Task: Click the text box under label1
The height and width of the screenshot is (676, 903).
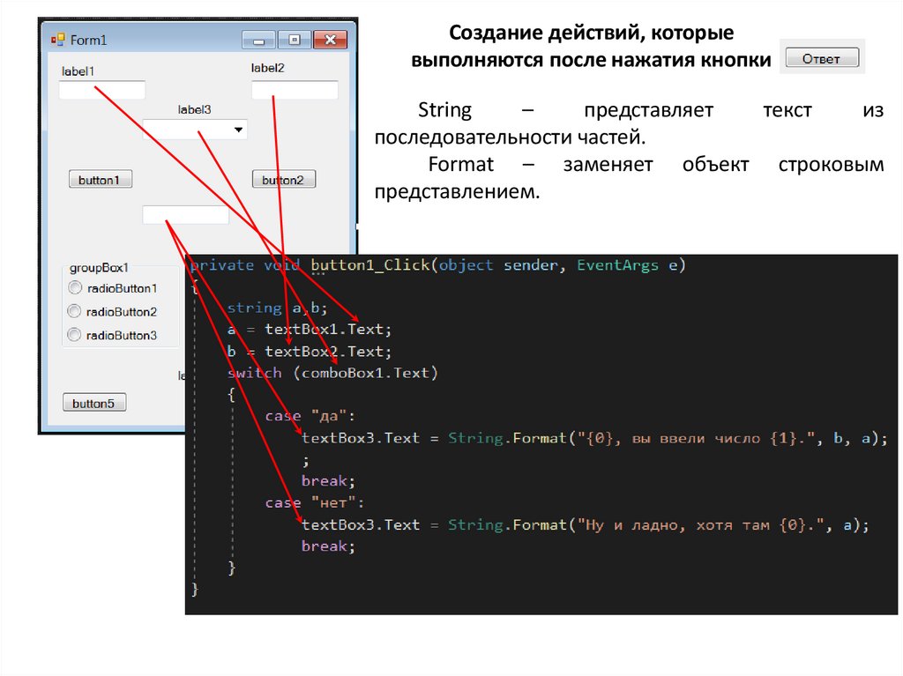Action: coord(101,90)
